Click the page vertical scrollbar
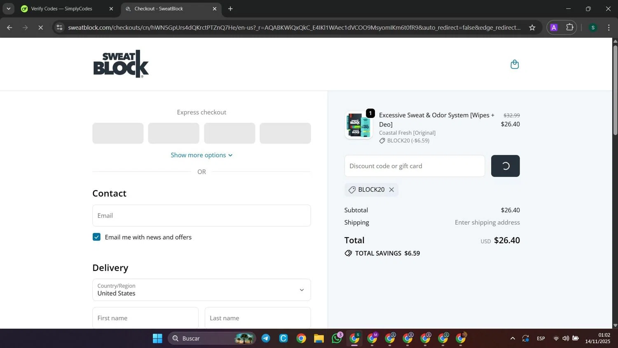 (615, 90)
